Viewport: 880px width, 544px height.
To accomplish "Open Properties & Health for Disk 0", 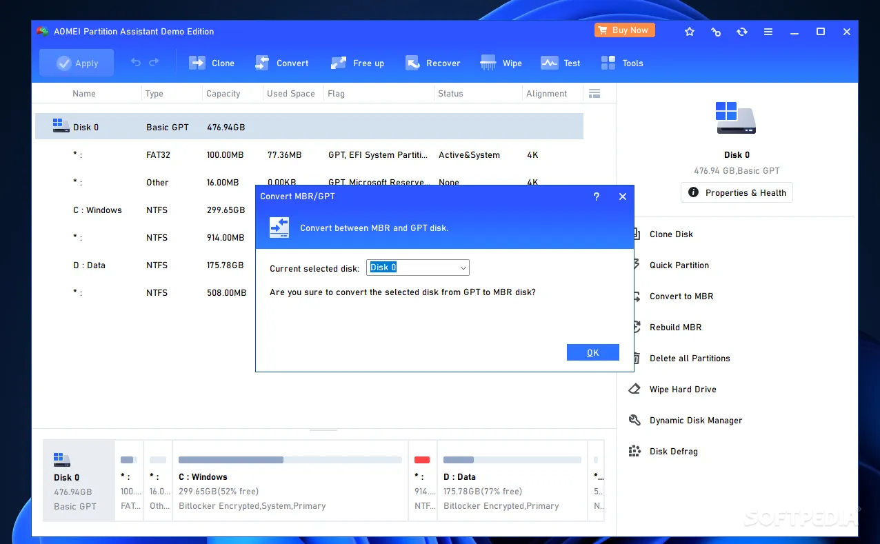I will (x=737, y=193).
